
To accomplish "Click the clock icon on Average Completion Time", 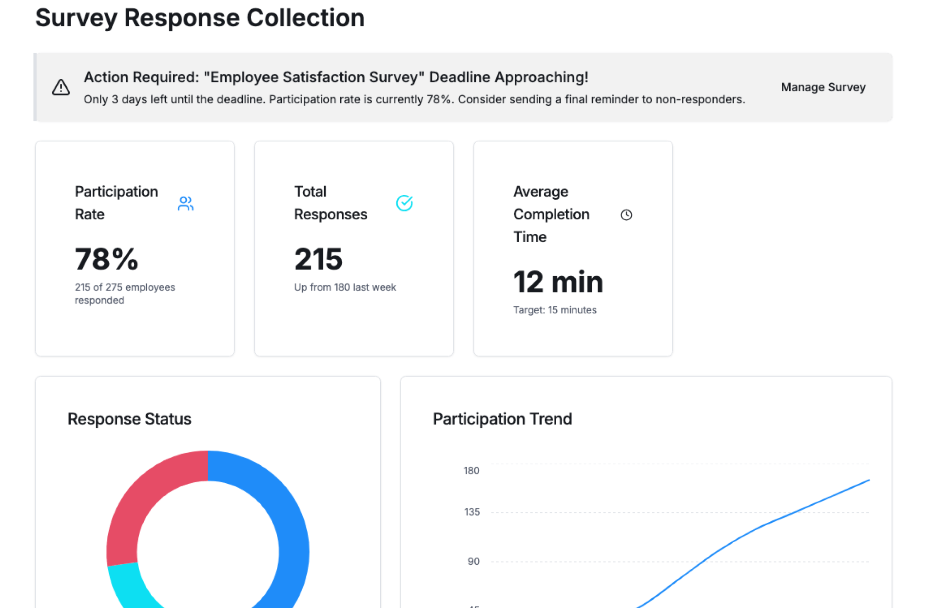I will click(626, 215).
